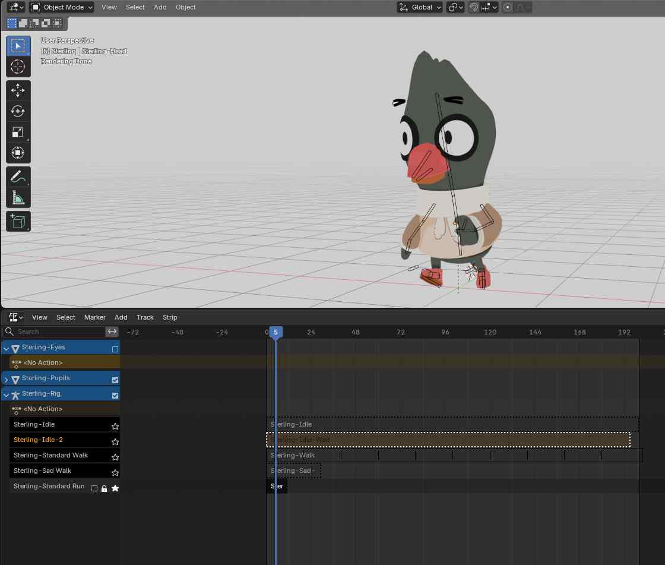Screen dimensions: 665x565
Task: Open the NLA editor Select menu
Action: pos(66,317)
